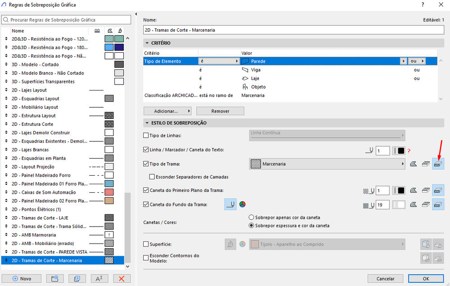This screenshot has height=286, width=450.
Task: Select RGB color wheel for Fundo da Trama
Action: (242, 204)
